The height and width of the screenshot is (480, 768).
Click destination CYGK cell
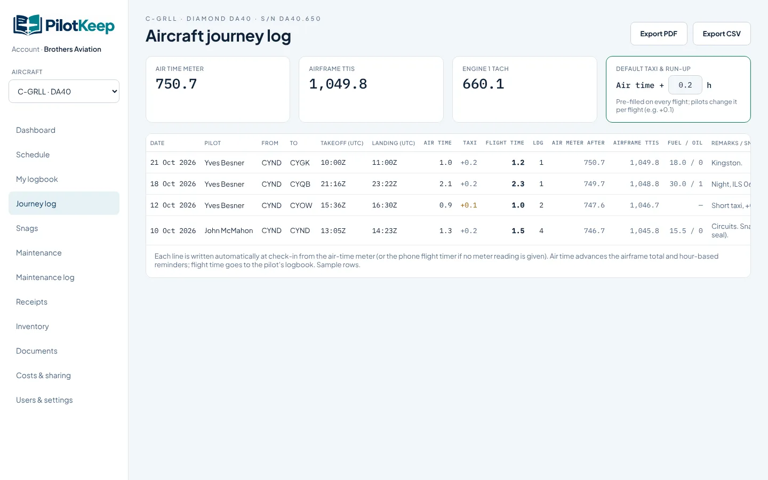click(300, 163)
